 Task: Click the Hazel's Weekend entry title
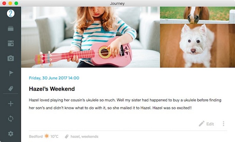[x=52, y=89]
